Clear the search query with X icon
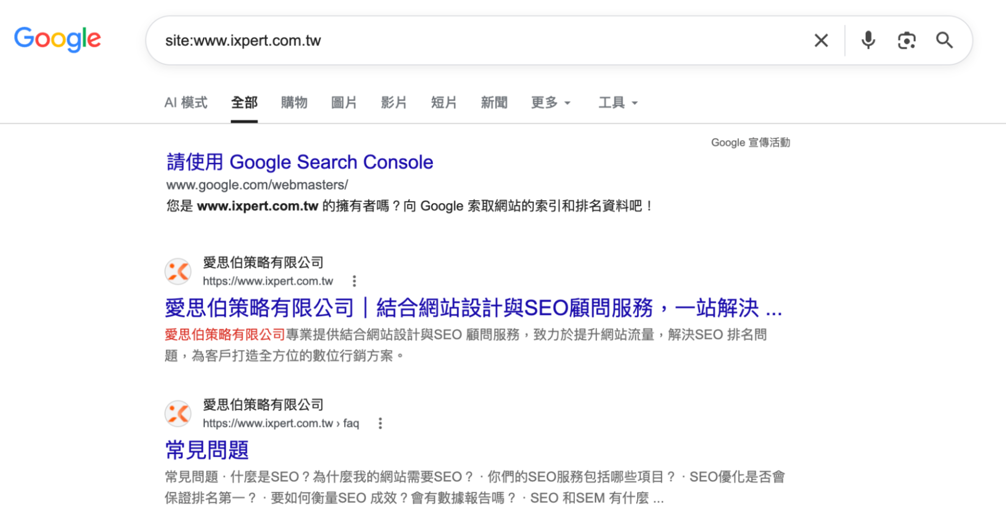The height and width of the screenshot is (530, 1006). [x=821, y=40]
